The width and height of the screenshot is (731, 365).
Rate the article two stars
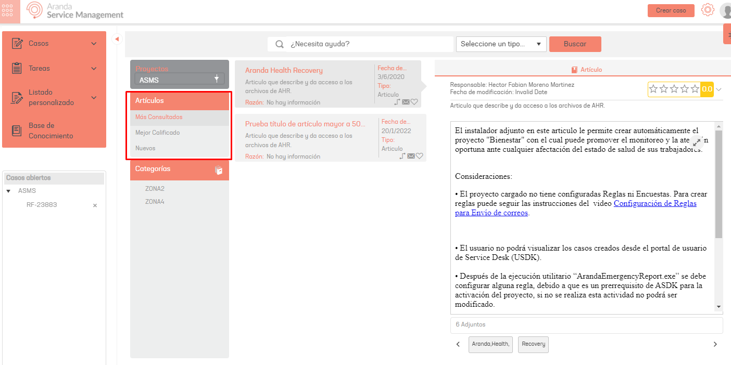click(664, 89)
